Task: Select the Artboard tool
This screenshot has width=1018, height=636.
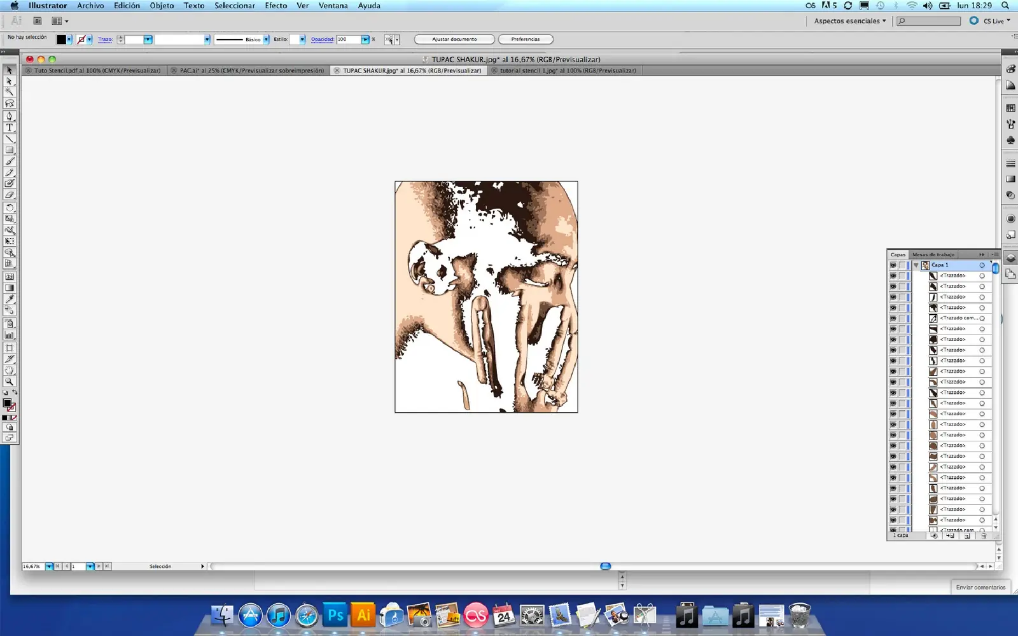Action: (x=10, y=348)
